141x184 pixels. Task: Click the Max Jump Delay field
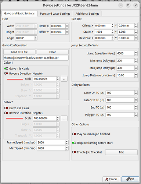[x=125, y=68]
